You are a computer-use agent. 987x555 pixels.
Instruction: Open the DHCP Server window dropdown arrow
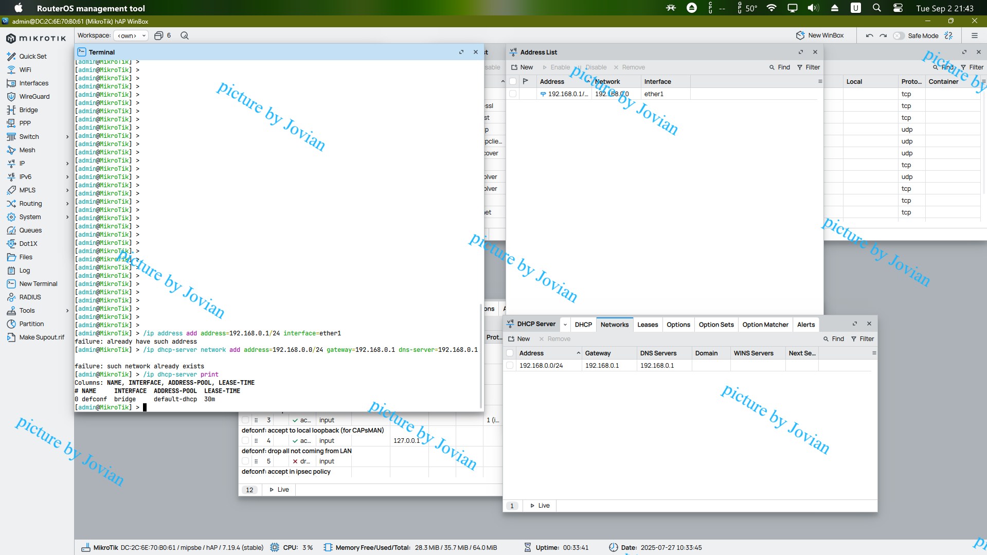[565, 325]
